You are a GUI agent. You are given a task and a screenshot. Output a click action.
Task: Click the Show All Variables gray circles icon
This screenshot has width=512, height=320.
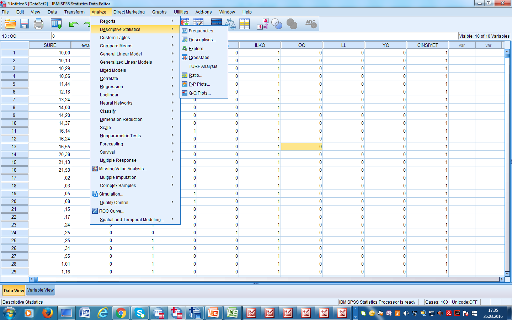tap(292, 24)
